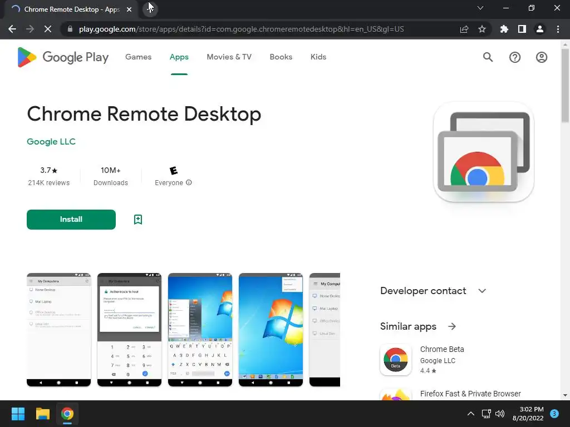Close the Chrome Remote Desktop tab

[129, 9]
